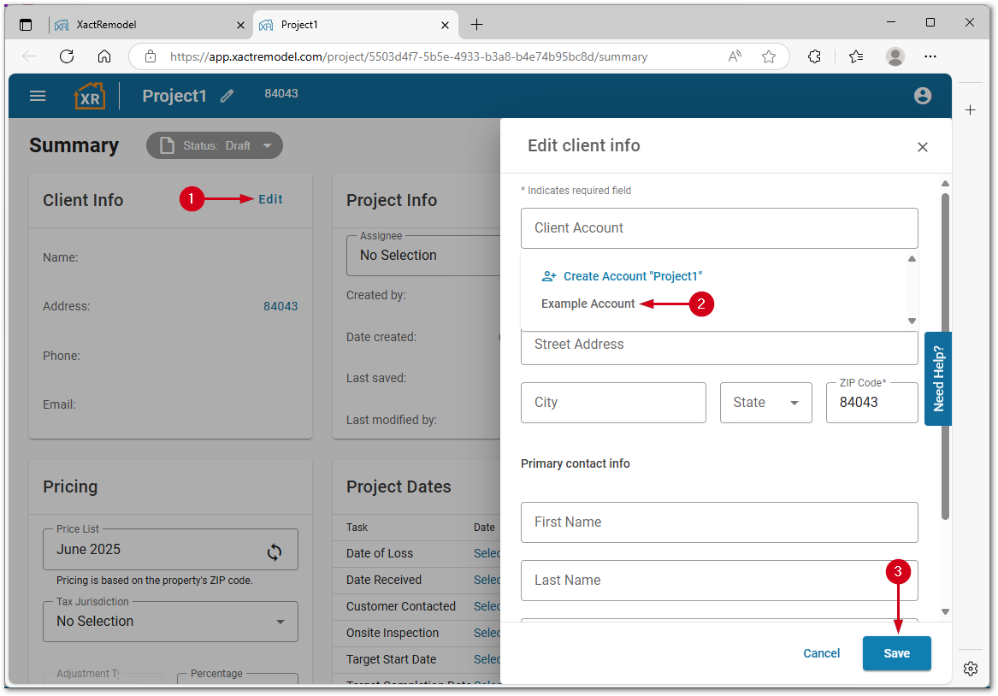This screenshot has height=696, width=998.
Task: Click the First Name field
Action: point(719,522)
